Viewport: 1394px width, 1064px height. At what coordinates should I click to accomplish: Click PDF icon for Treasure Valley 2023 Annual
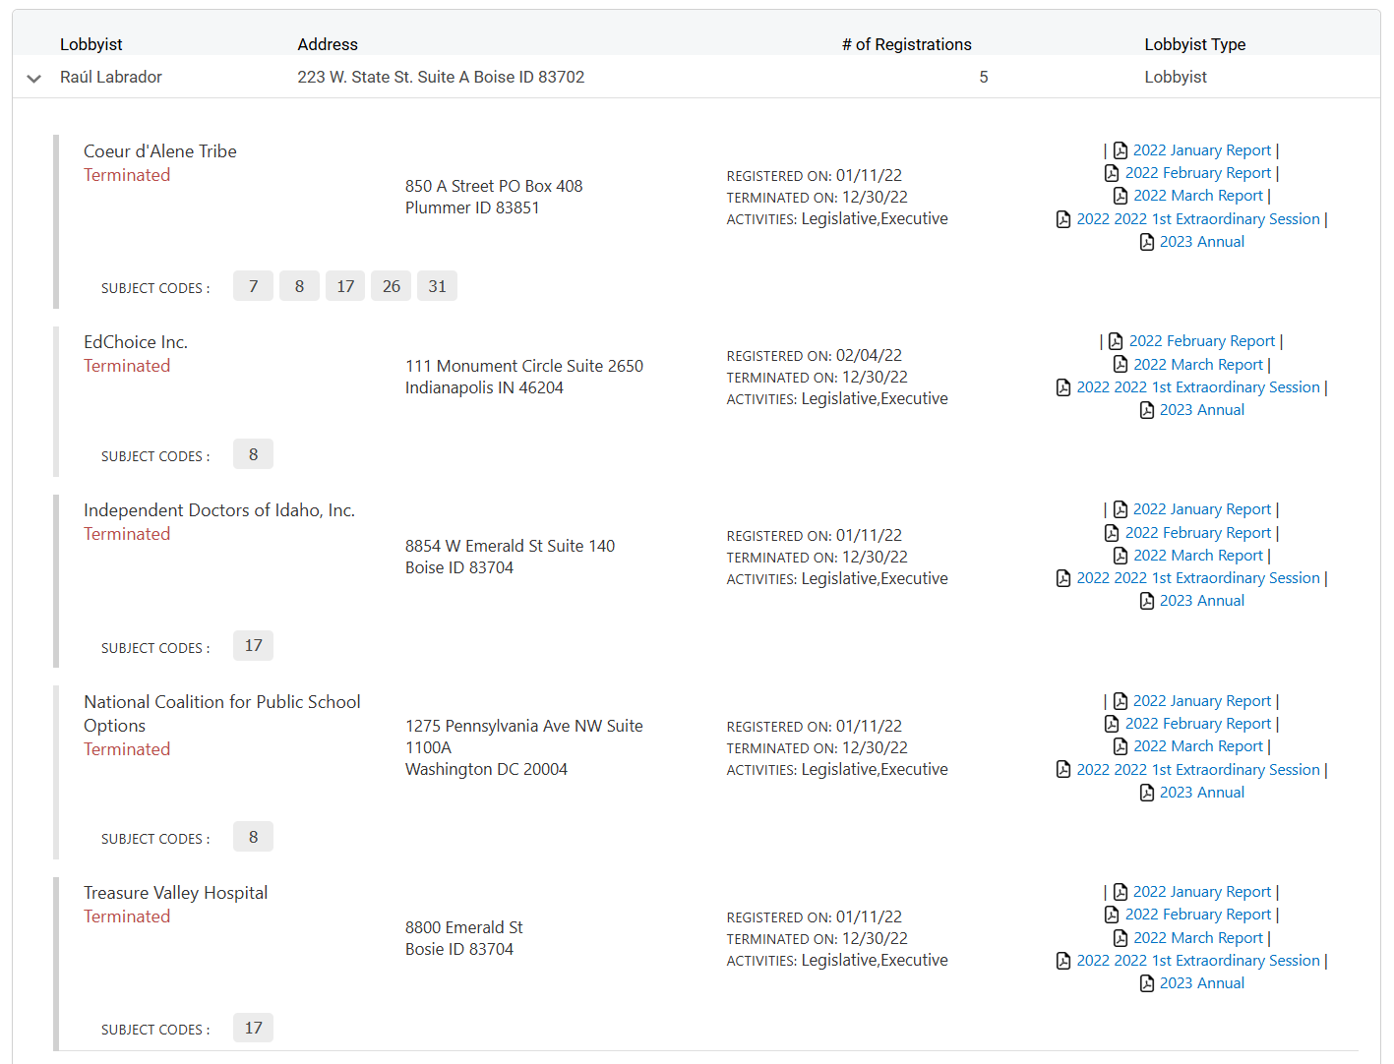coord(1146,983)
